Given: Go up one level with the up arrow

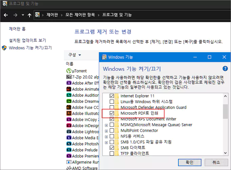Looking at the screenshot, I should tap(30, 15).
